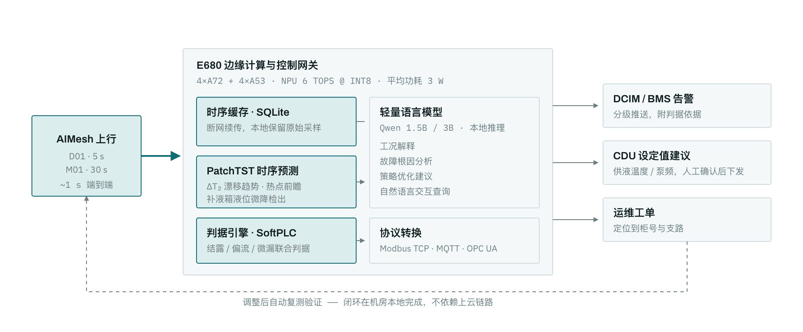Click the 调整后自动复测验证 caption
The image size is (803, 332).
point(283,302)
